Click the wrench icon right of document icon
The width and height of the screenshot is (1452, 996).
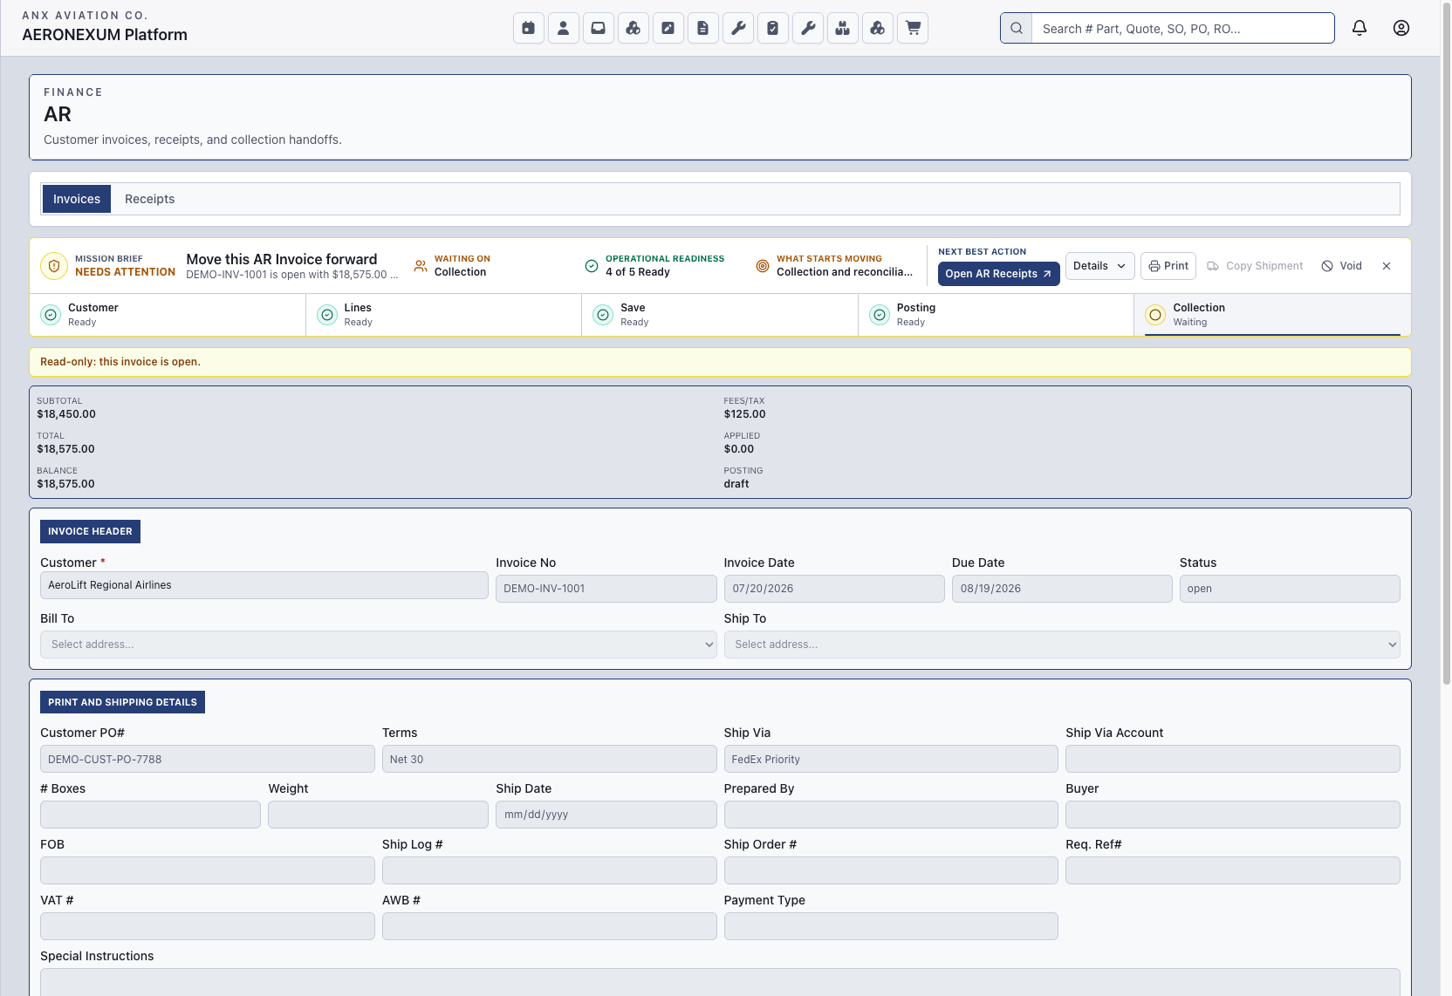738,28
